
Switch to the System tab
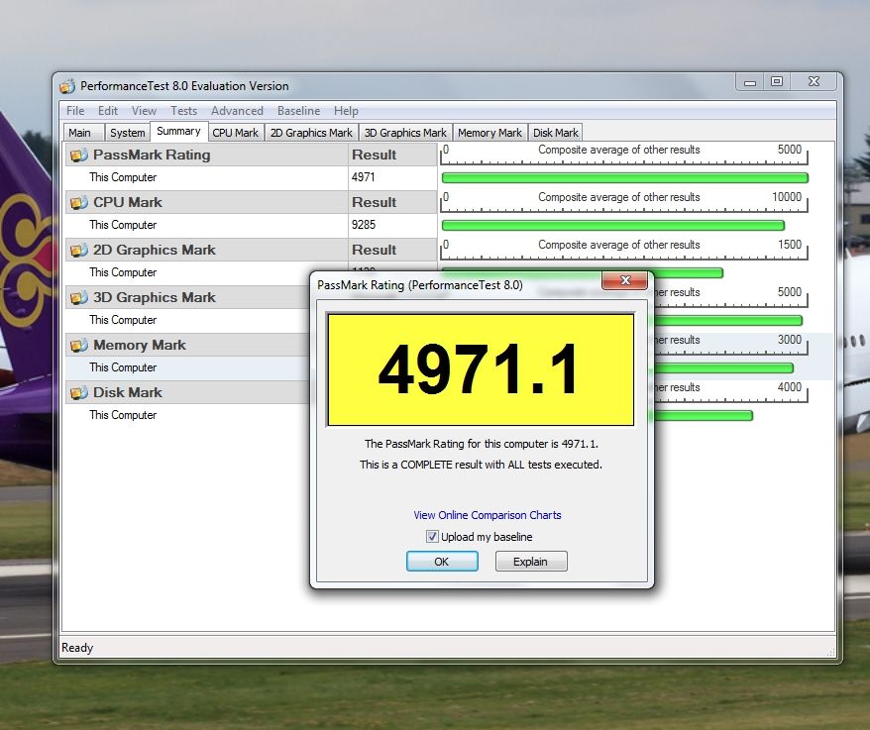pos(127,133)
